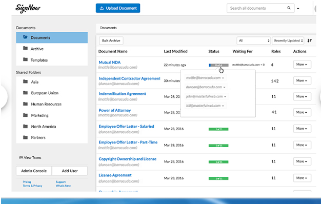Click the SignNow logo
The width and height of the screenshot is (322, 205).
point(28,9)
